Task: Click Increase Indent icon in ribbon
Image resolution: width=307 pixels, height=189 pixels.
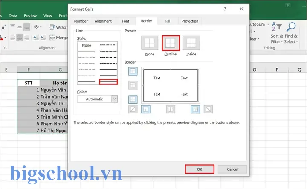Action: coord(43,37)
